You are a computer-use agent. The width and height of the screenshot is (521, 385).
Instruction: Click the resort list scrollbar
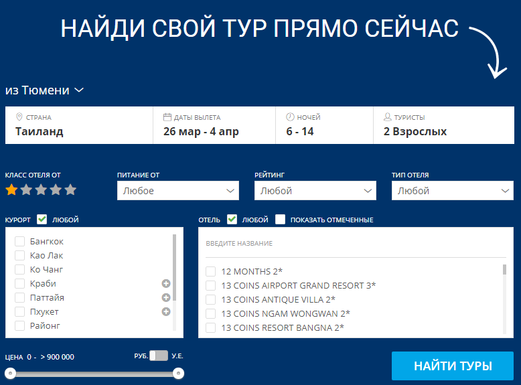(174, 267)
